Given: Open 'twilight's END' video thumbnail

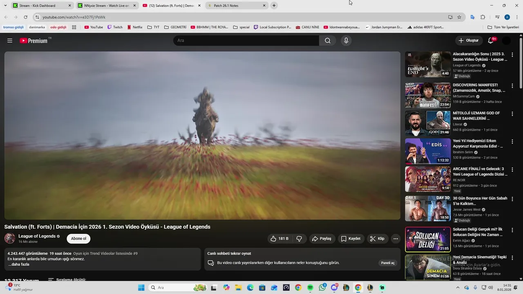Looking at the screenshot, I should pyautogui.click(x=428, y=64).
